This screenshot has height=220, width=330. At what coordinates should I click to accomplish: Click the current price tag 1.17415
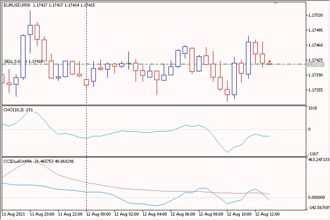[x=316, y=65]
